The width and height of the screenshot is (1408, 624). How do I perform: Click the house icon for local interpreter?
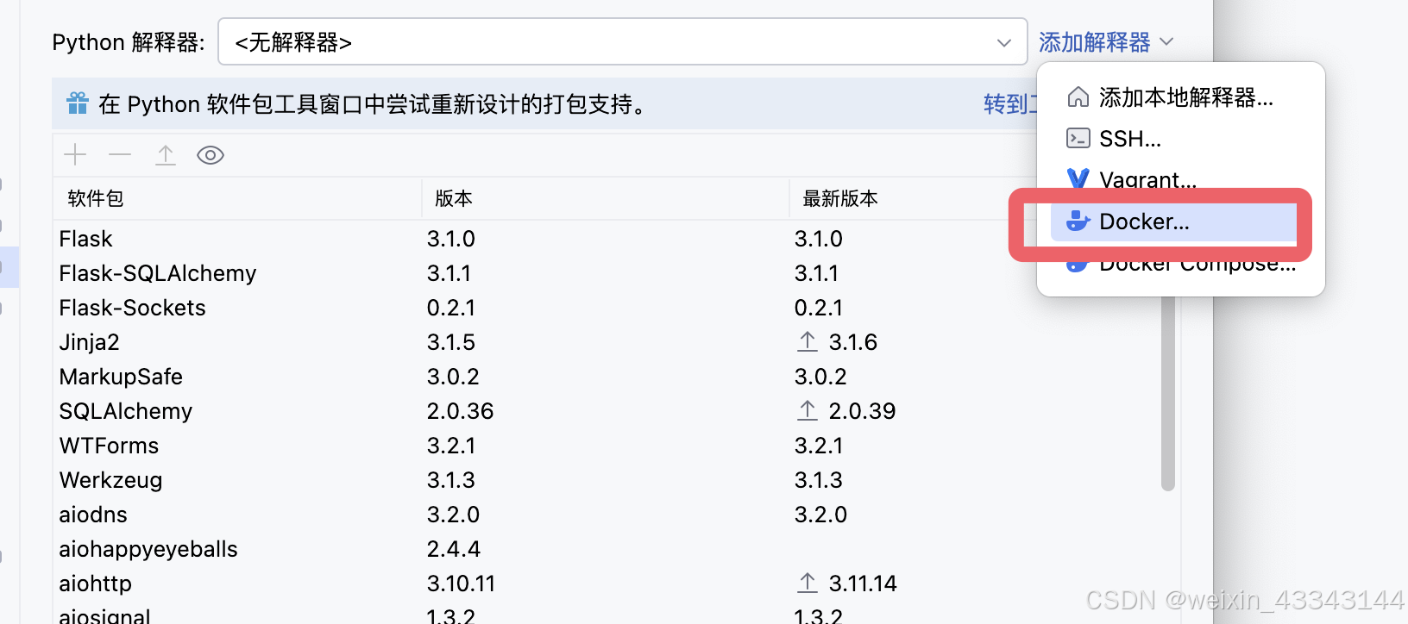[1078, 97]
